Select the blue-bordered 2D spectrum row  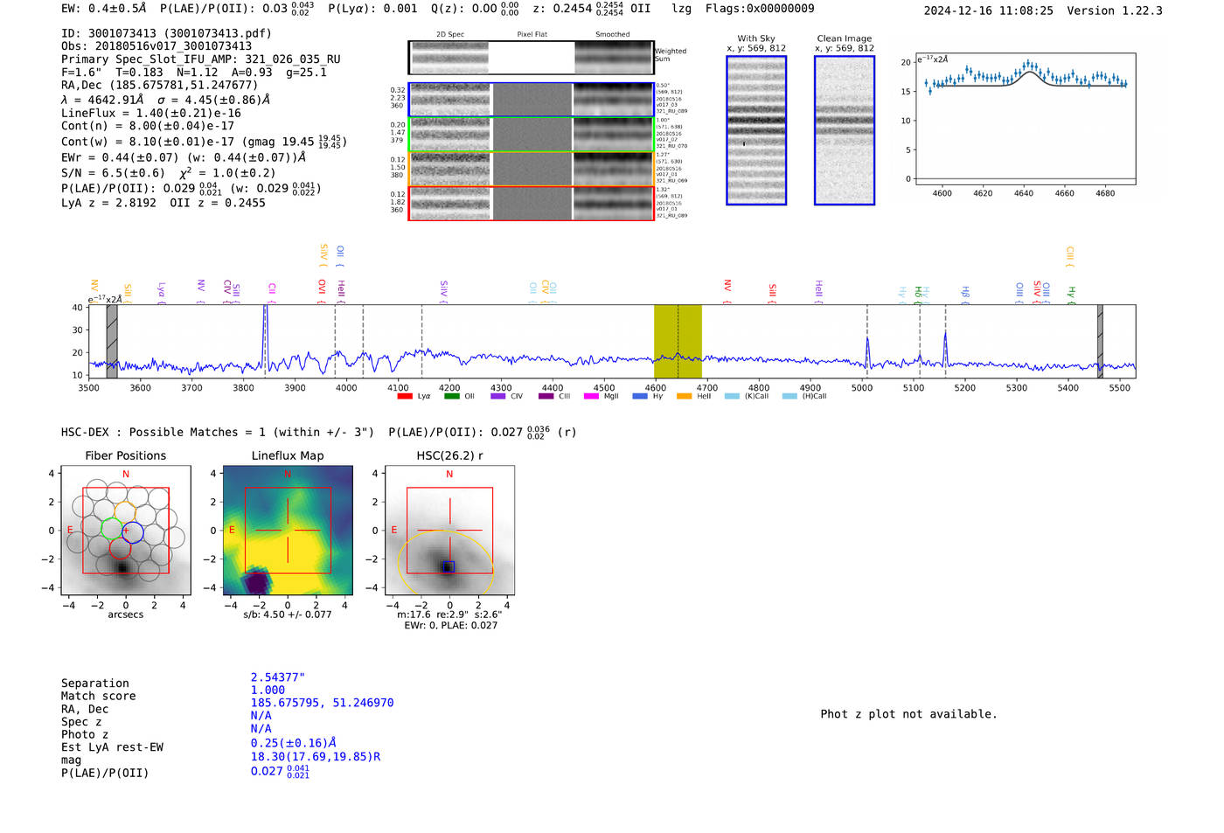(531, 100)
